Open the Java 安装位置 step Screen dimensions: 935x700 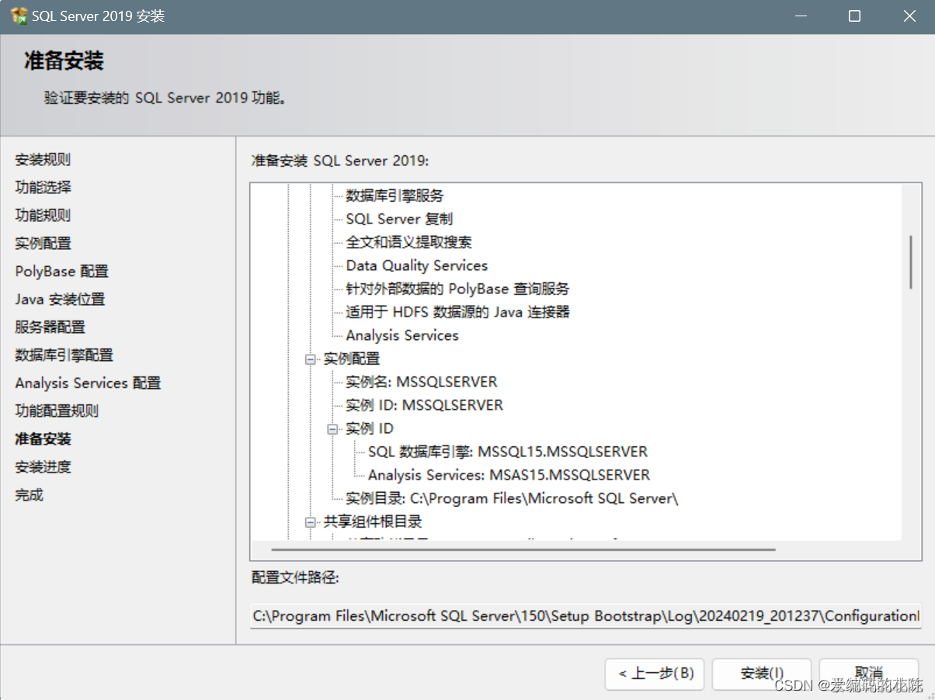tap(60, 300)
